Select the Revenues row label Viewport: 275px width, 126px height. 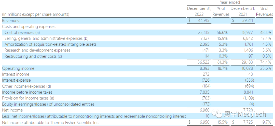(x=10, y=21)
